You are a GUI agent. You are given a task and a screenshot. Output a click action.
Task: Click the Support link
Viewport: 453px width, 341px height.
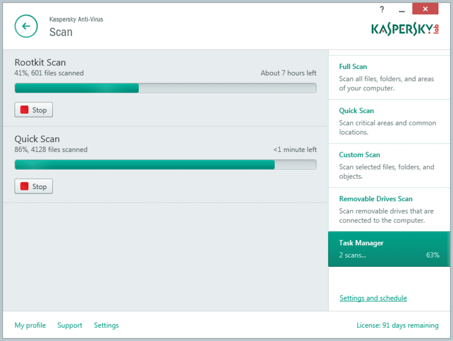(x=70, y=325)
